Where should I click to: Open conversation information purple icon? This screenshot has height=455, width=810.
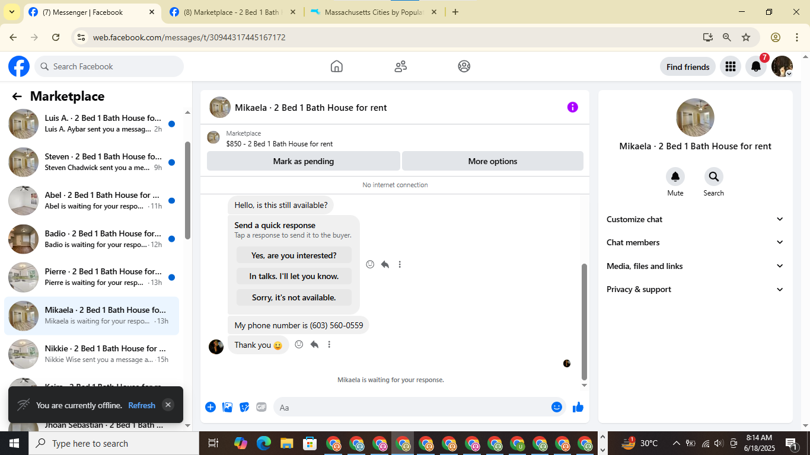(572, 107)
